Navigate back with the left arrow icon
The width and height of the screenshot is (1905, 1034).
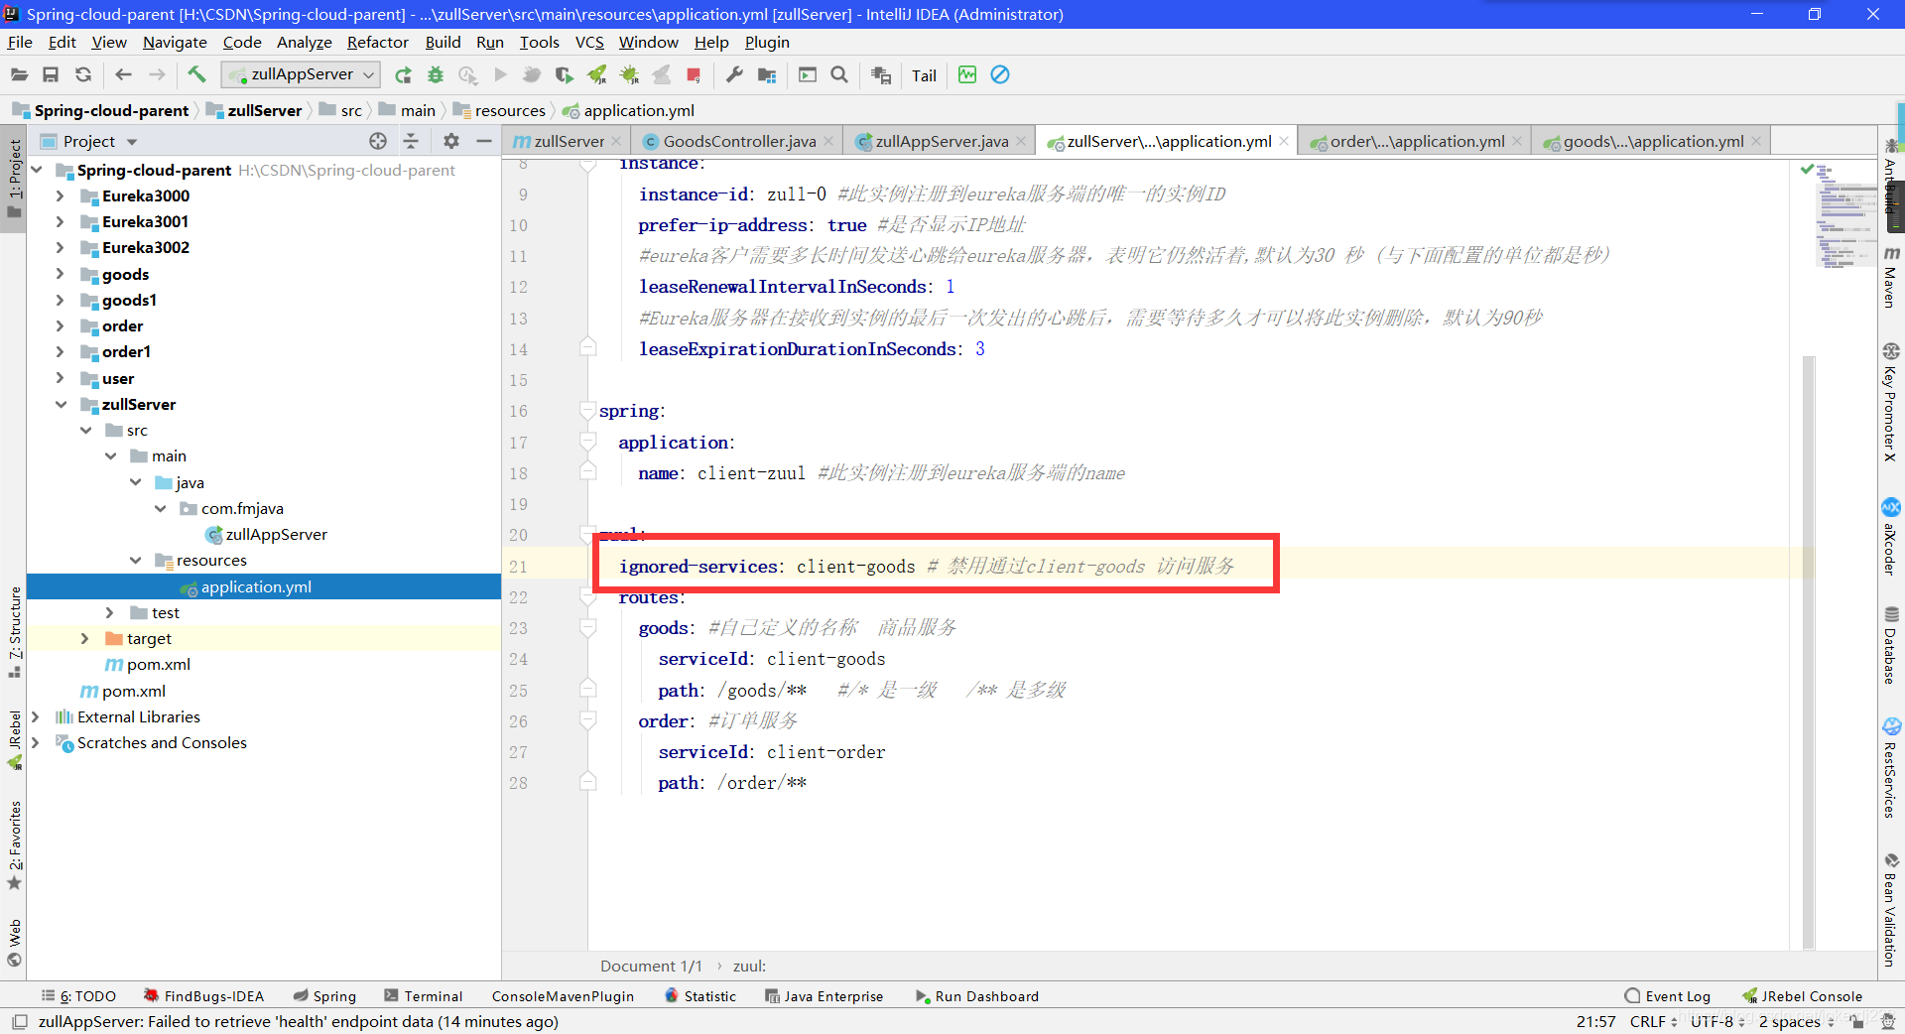click(x=123, y=74)
